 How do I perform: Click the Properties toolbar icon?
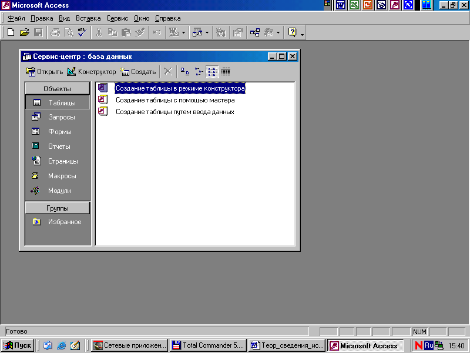[238, 32]
